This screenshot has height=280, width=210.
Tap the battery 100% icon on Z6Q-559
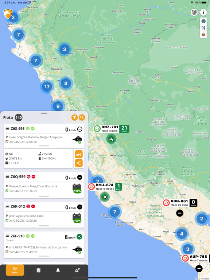pyautogui.click(x=77, y=188)
